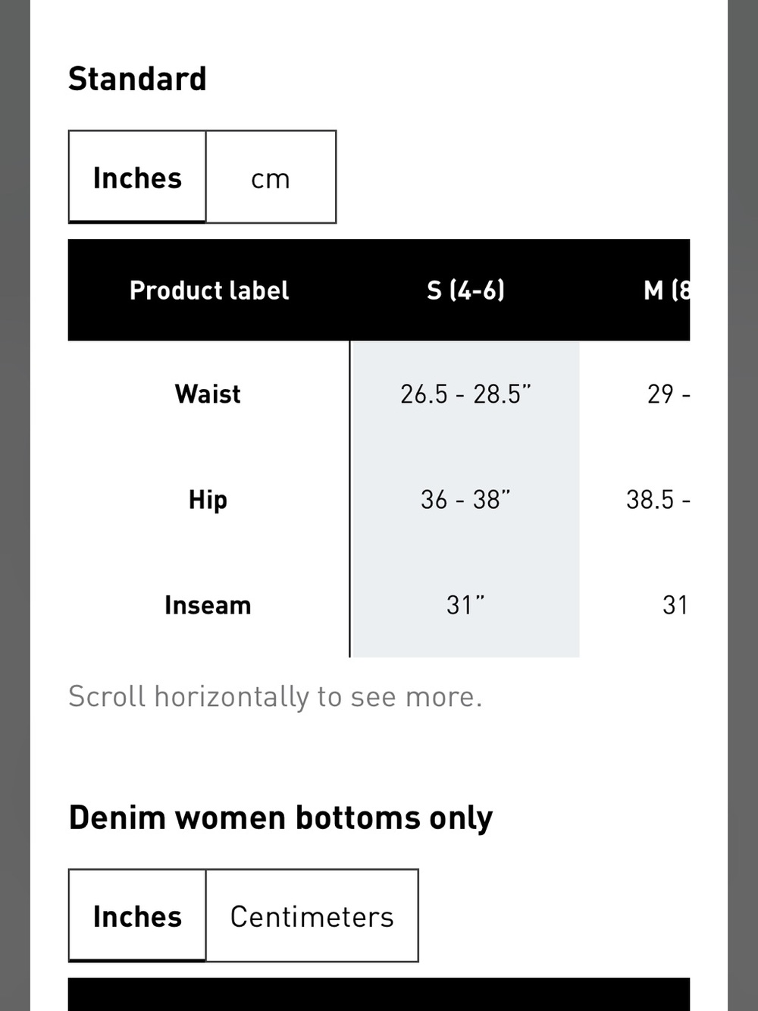
Task: Switch Standard size chart to cm
Action: (x=271, y=177)
